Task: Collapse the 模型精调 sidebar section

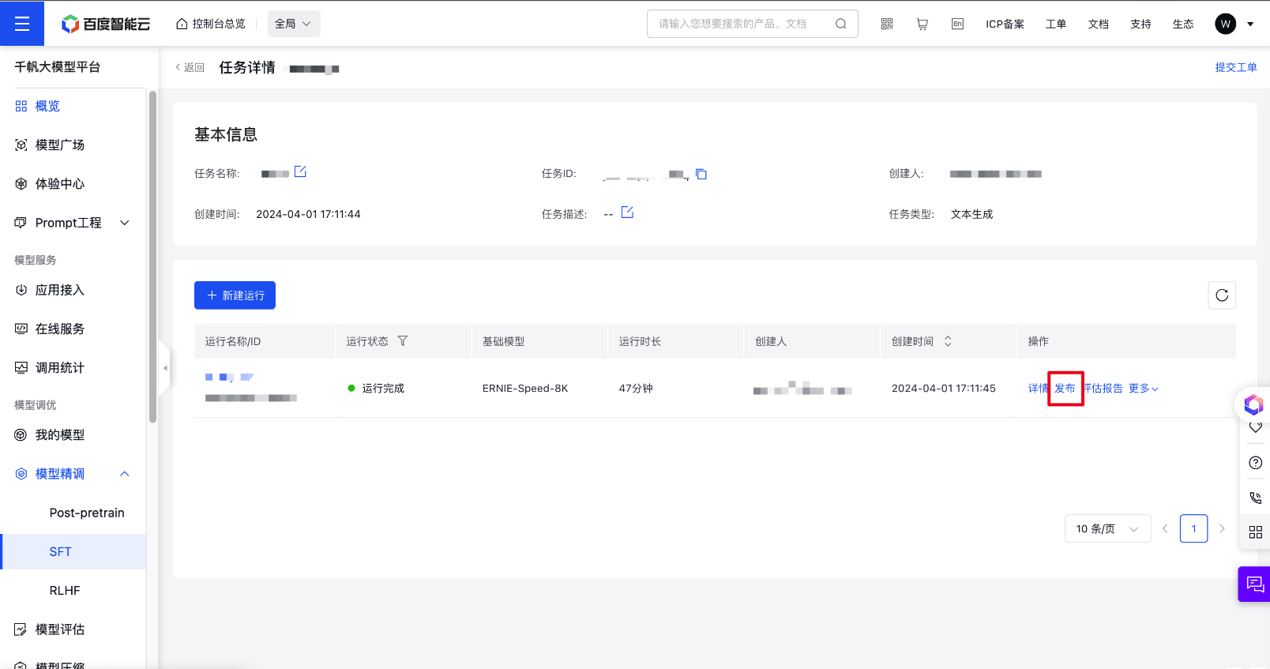Action: tap(73, 474)
